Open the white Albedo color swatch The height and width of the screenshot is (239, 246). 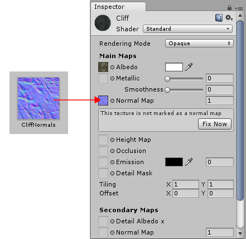(174, 67)
